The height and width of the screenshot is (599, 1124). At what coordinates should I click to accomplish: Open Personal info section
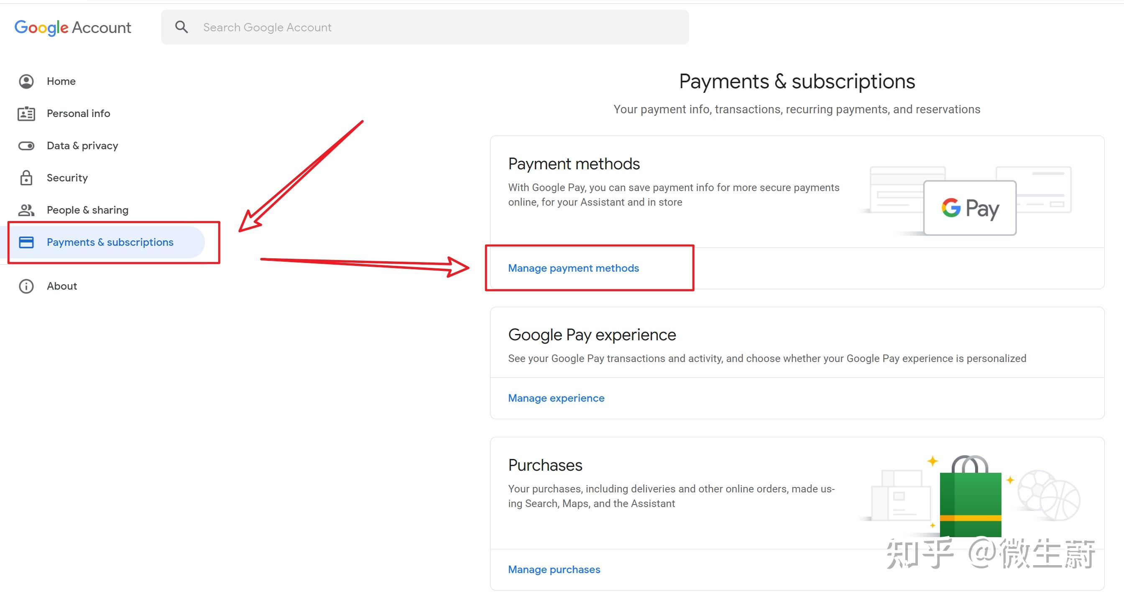click(x=78, y=113)
